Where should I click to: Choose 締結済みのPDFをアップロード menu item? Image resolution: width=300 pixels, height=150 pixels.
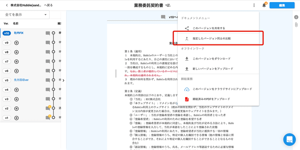pos(218,99)
